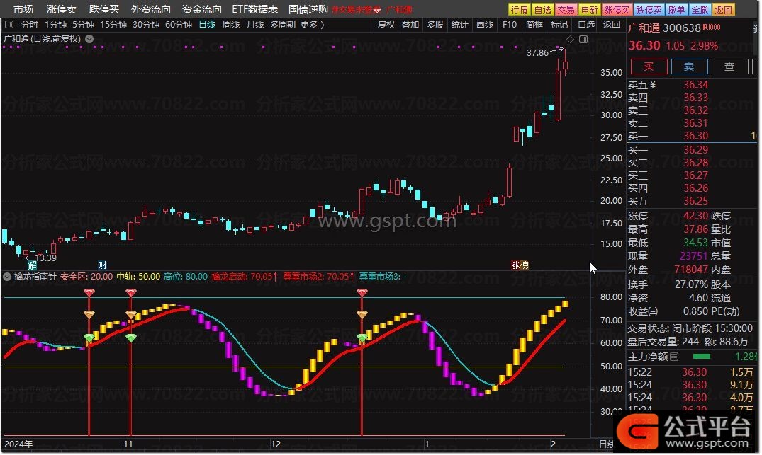
Task: Switch to the 5分钟 period
Action: coord(83,24)
